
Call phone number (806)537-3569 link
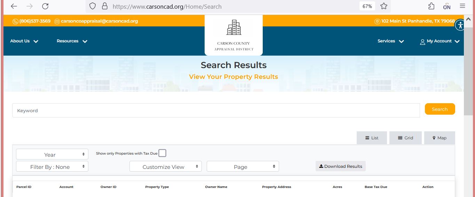click(32, 21)
